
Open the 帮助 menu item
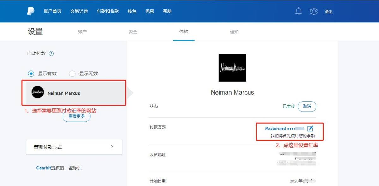(x=167, y=11)
